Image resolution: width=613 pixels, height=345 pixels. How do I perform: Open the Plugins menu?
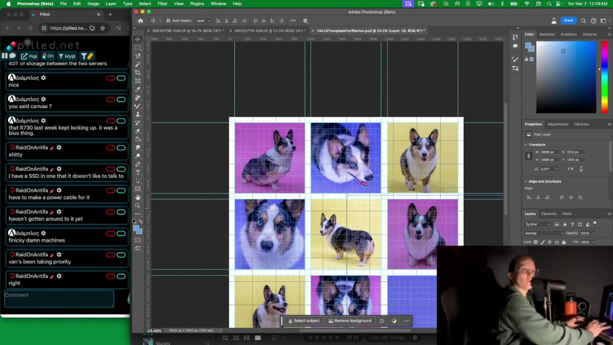[197, 3]
